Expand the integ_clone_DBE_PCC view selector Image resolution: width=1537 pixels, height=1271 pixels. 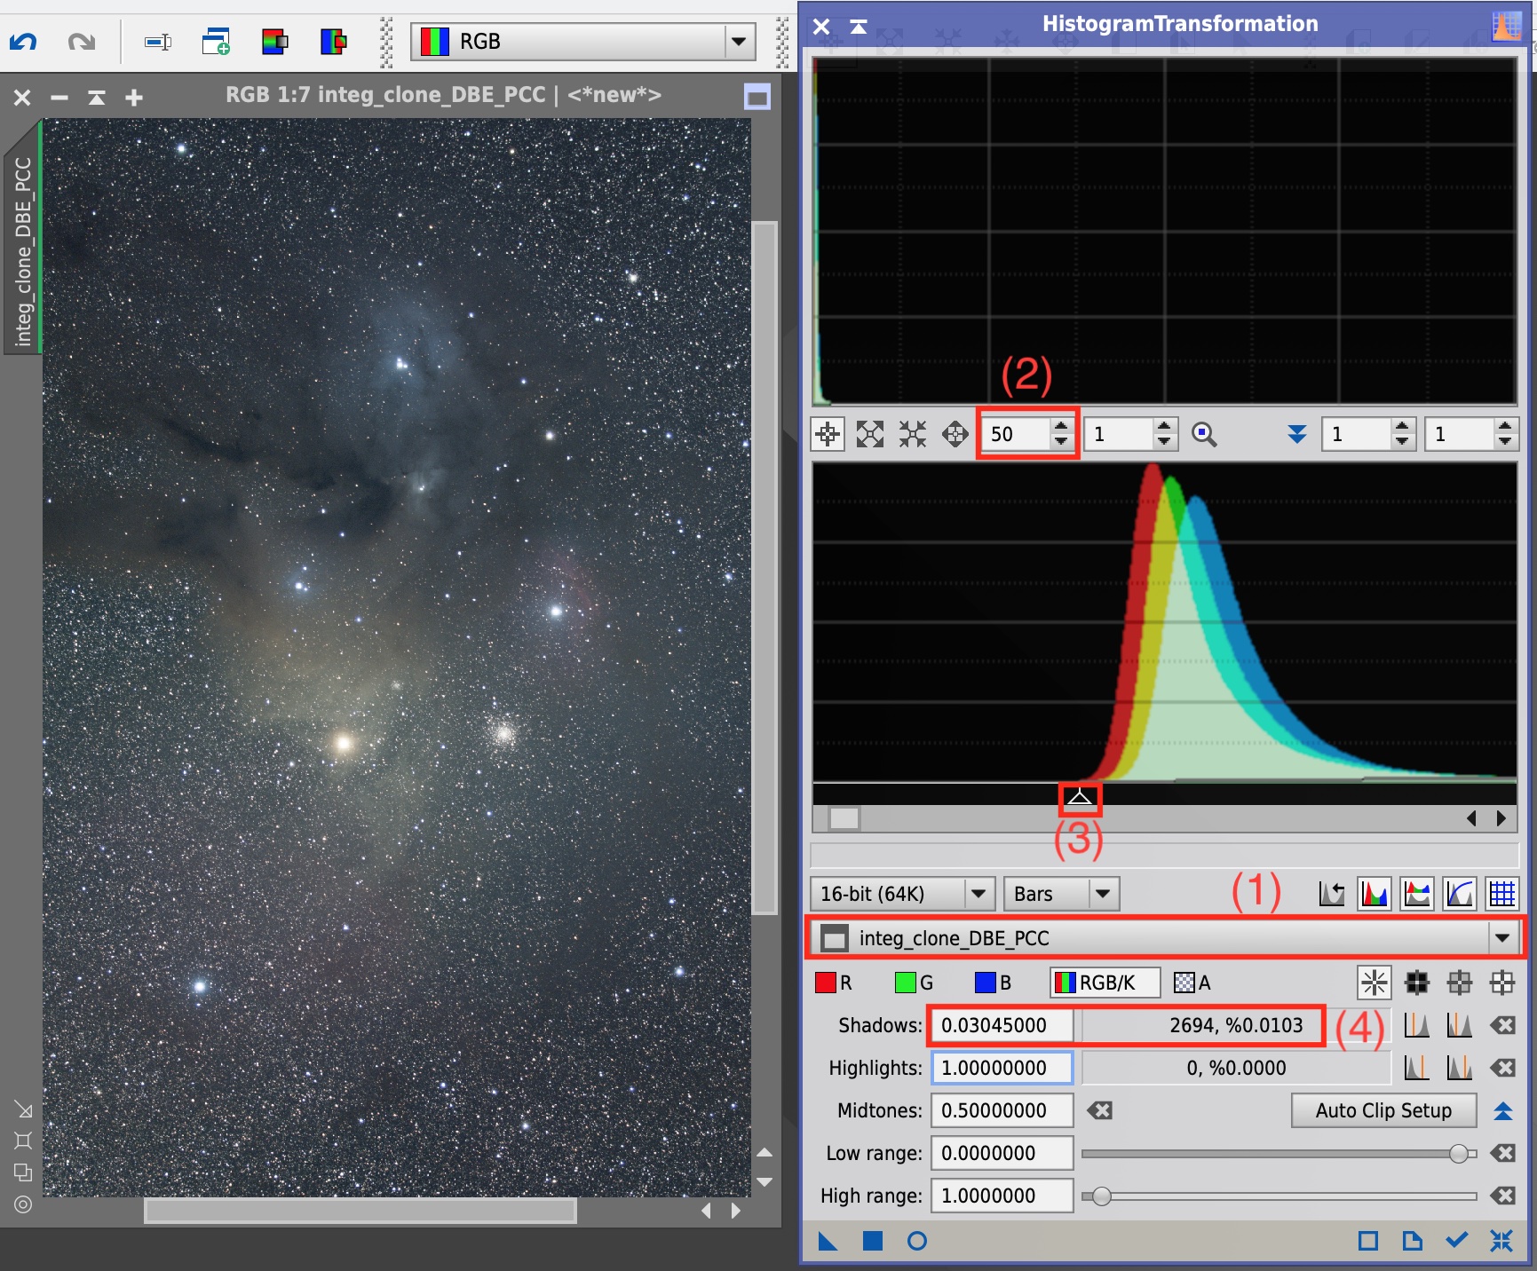click(1501, 938)
